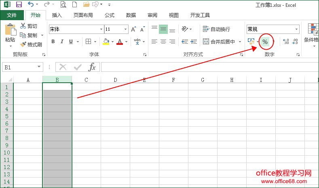
Task: Switch to the 公式 Formulas tab
Action: (x=110, y=15)
